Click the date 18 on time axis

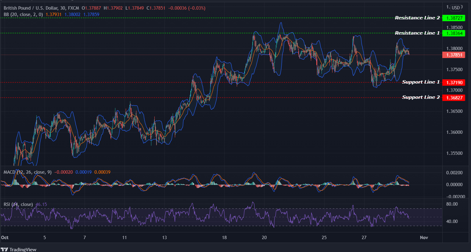click(224, 237)
